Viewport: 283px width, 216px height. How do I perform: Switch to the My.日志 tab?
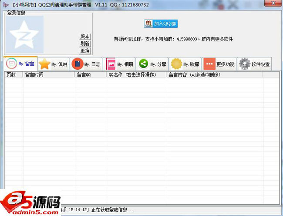click(x=86, y=64)
